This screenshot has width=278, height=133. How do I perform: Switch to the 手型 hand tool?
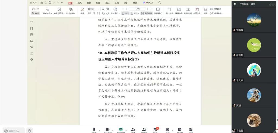(x=36, y=9)
